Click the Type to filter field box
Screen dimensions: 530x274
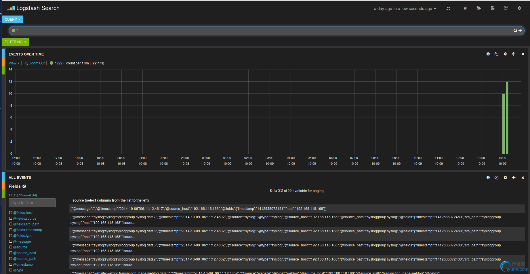click(x=32, y=203)
